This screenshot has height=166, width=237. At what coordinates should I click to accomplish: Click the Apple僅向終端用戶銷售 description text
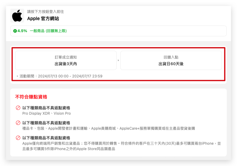click(122, 146)
